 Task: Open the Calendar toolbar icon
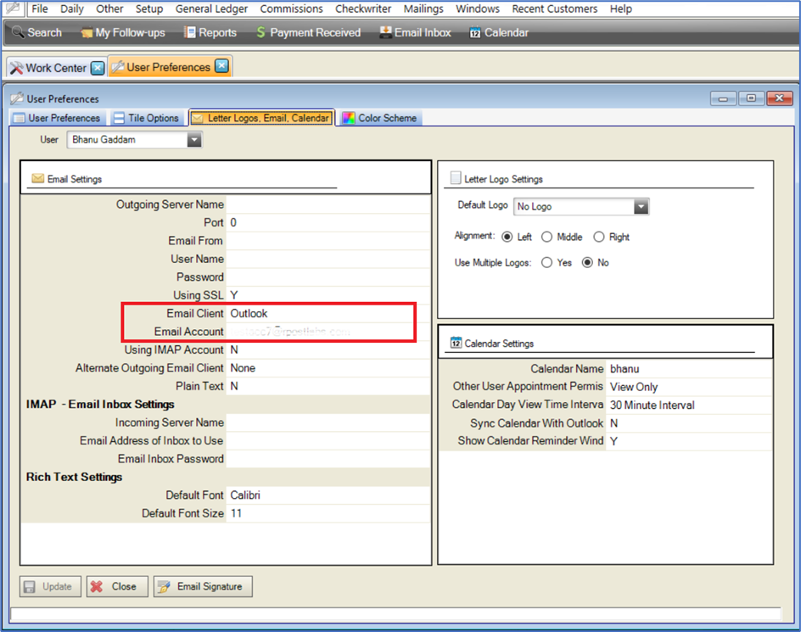475,33
